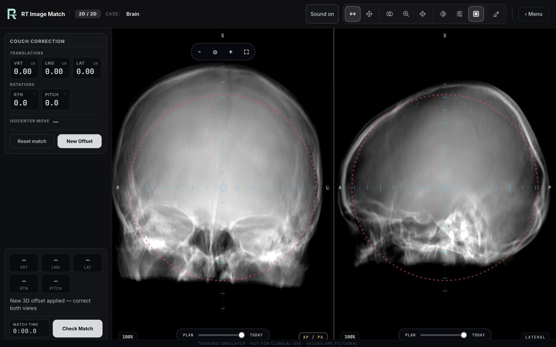Screen dimensions: 556x347
Task: Adjust the lateral view Plan/Today blend slider
Action: pos(443,335)
